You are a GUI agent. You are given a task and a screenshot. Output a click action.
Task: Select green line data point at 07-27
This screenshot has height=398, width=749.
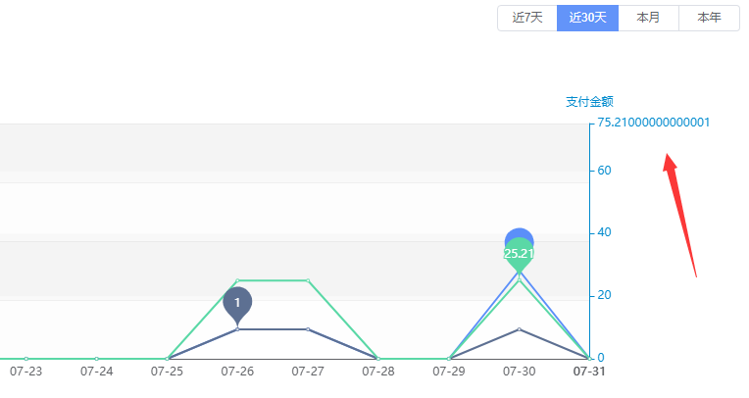[x=308, y=280]
